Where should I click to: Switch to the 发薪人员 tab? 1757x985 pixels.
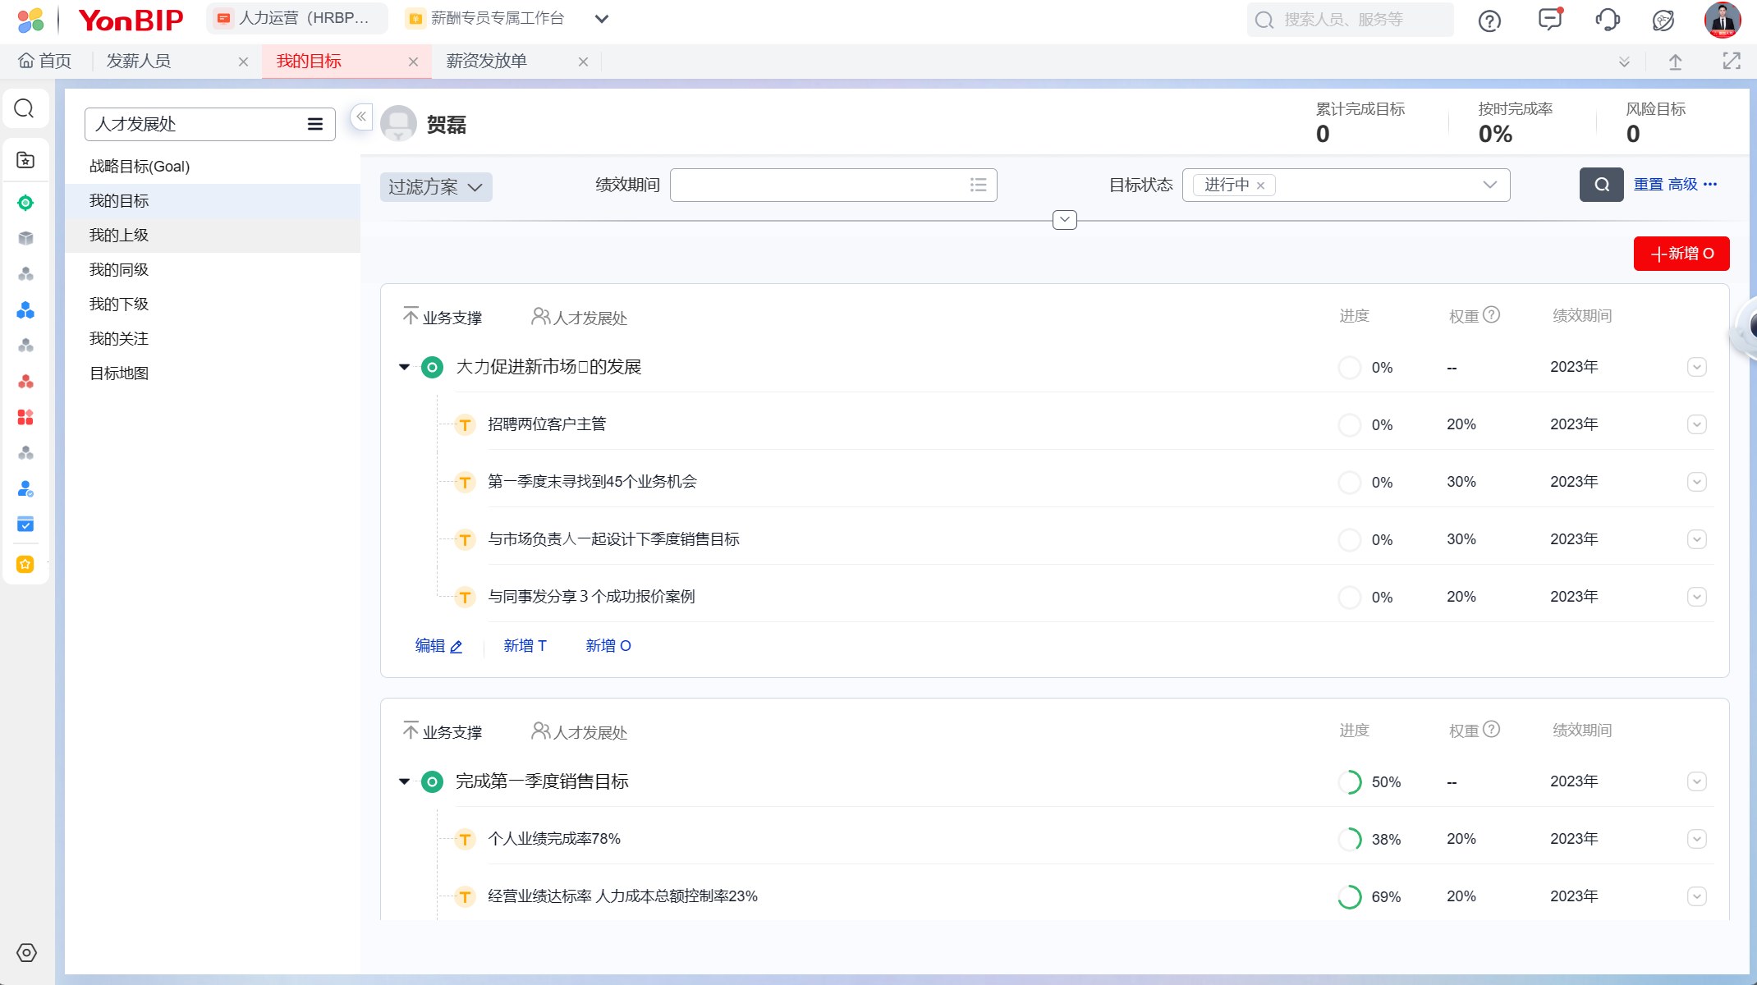click(139, 61)
